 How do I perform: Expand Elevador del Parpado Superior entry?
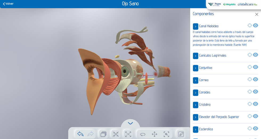coord(195,117)
